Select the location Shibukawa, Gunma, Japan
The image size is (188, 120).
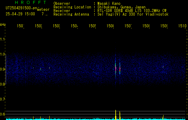pyautogui.click(x=121, y=7)
